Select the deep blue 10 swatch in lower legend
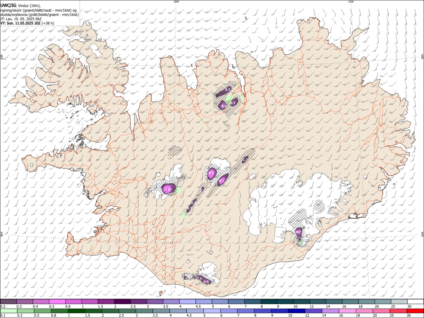This screenshot has width=424, height=318. 296,311
